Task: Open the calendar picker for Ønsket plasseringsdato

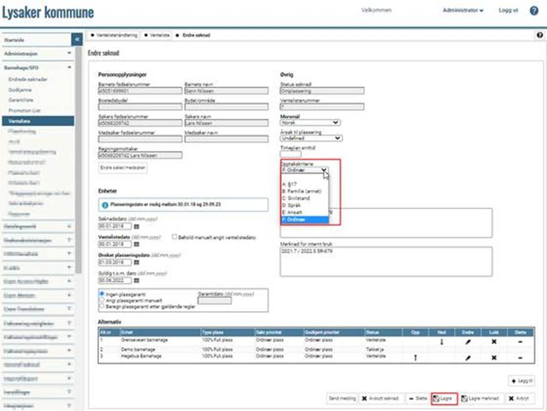Action: click(x=136, y=262)
